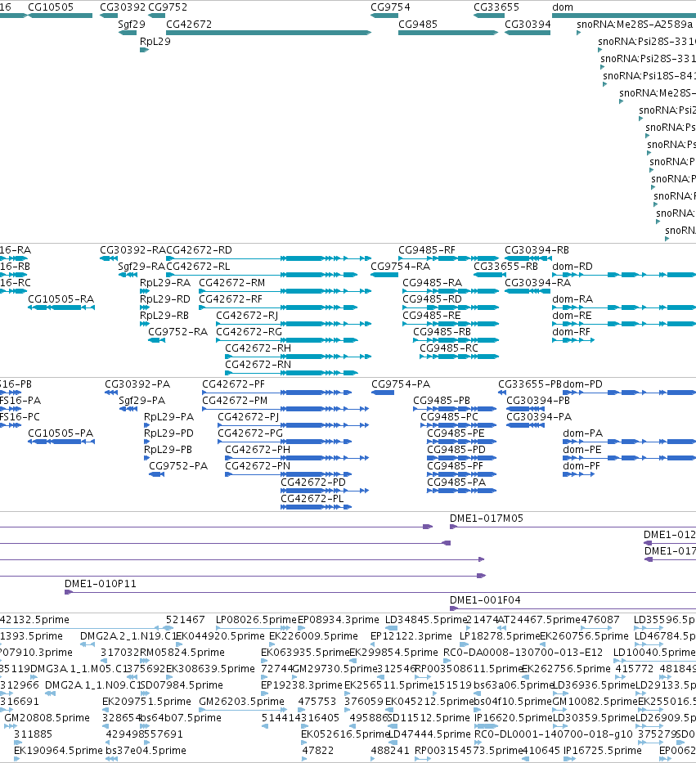Click transcript dom-RF

573,340
